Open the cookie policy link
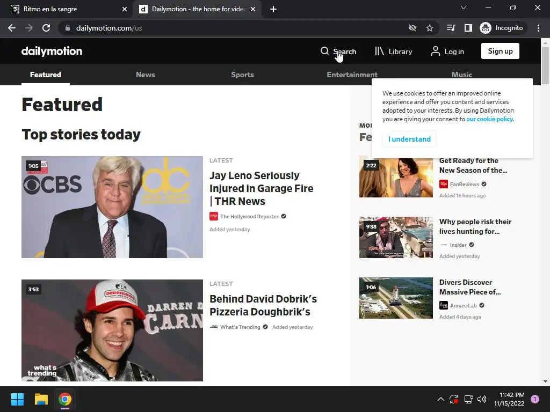Screen dimensions: 550x412 coord(490,119)
